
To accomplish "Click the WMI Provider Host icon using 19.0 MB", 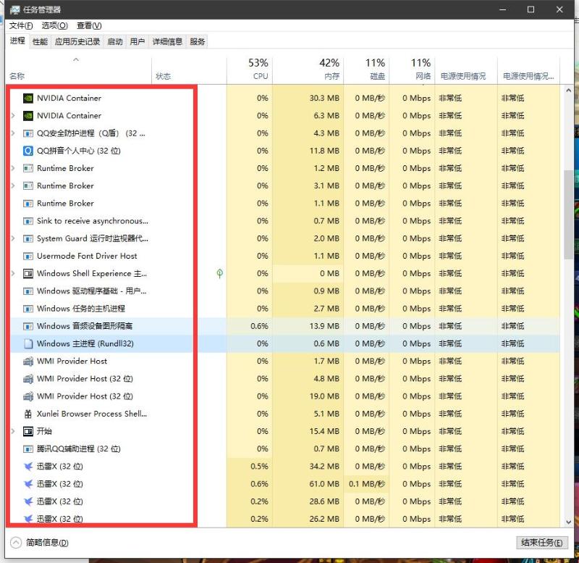I will click(28, 396).
